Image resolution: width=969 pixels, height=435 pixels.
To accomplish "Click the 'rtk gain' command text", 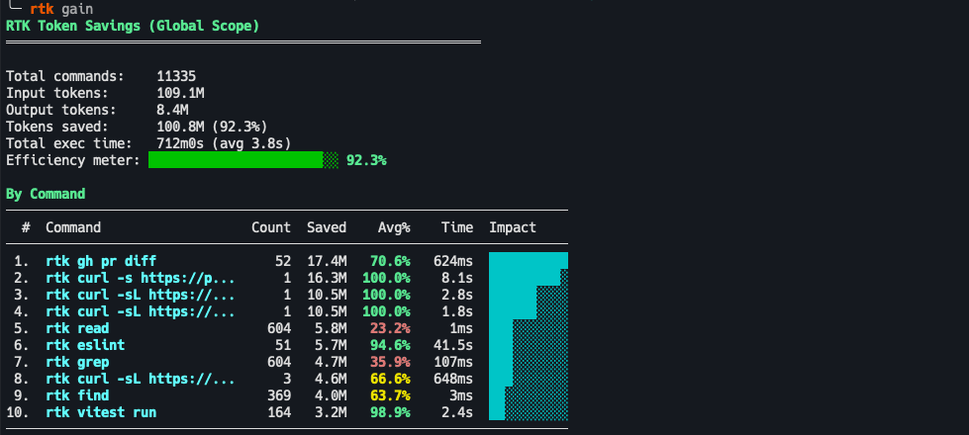I will (61, 9).
